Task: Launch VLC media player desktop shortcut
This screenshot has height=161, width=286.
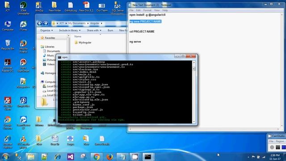Action: [23, 142]
